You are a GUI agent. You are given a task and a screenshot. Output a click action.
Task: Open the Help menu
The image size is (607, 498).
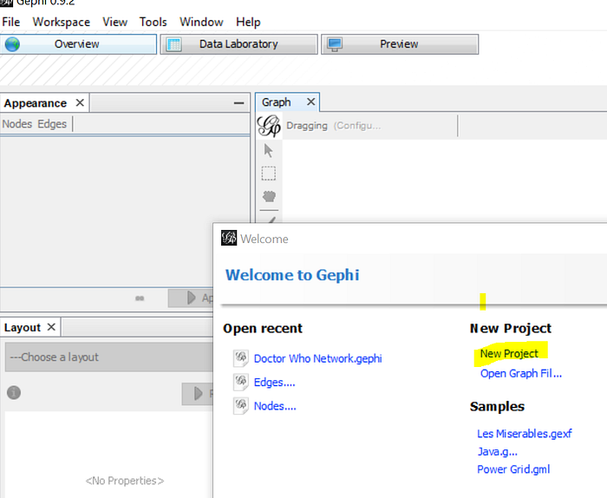click(248, 22)
